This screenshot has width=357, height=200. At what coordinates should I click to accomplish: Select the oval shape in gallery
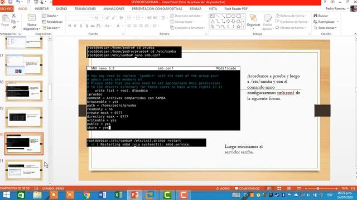pos(233,16)
